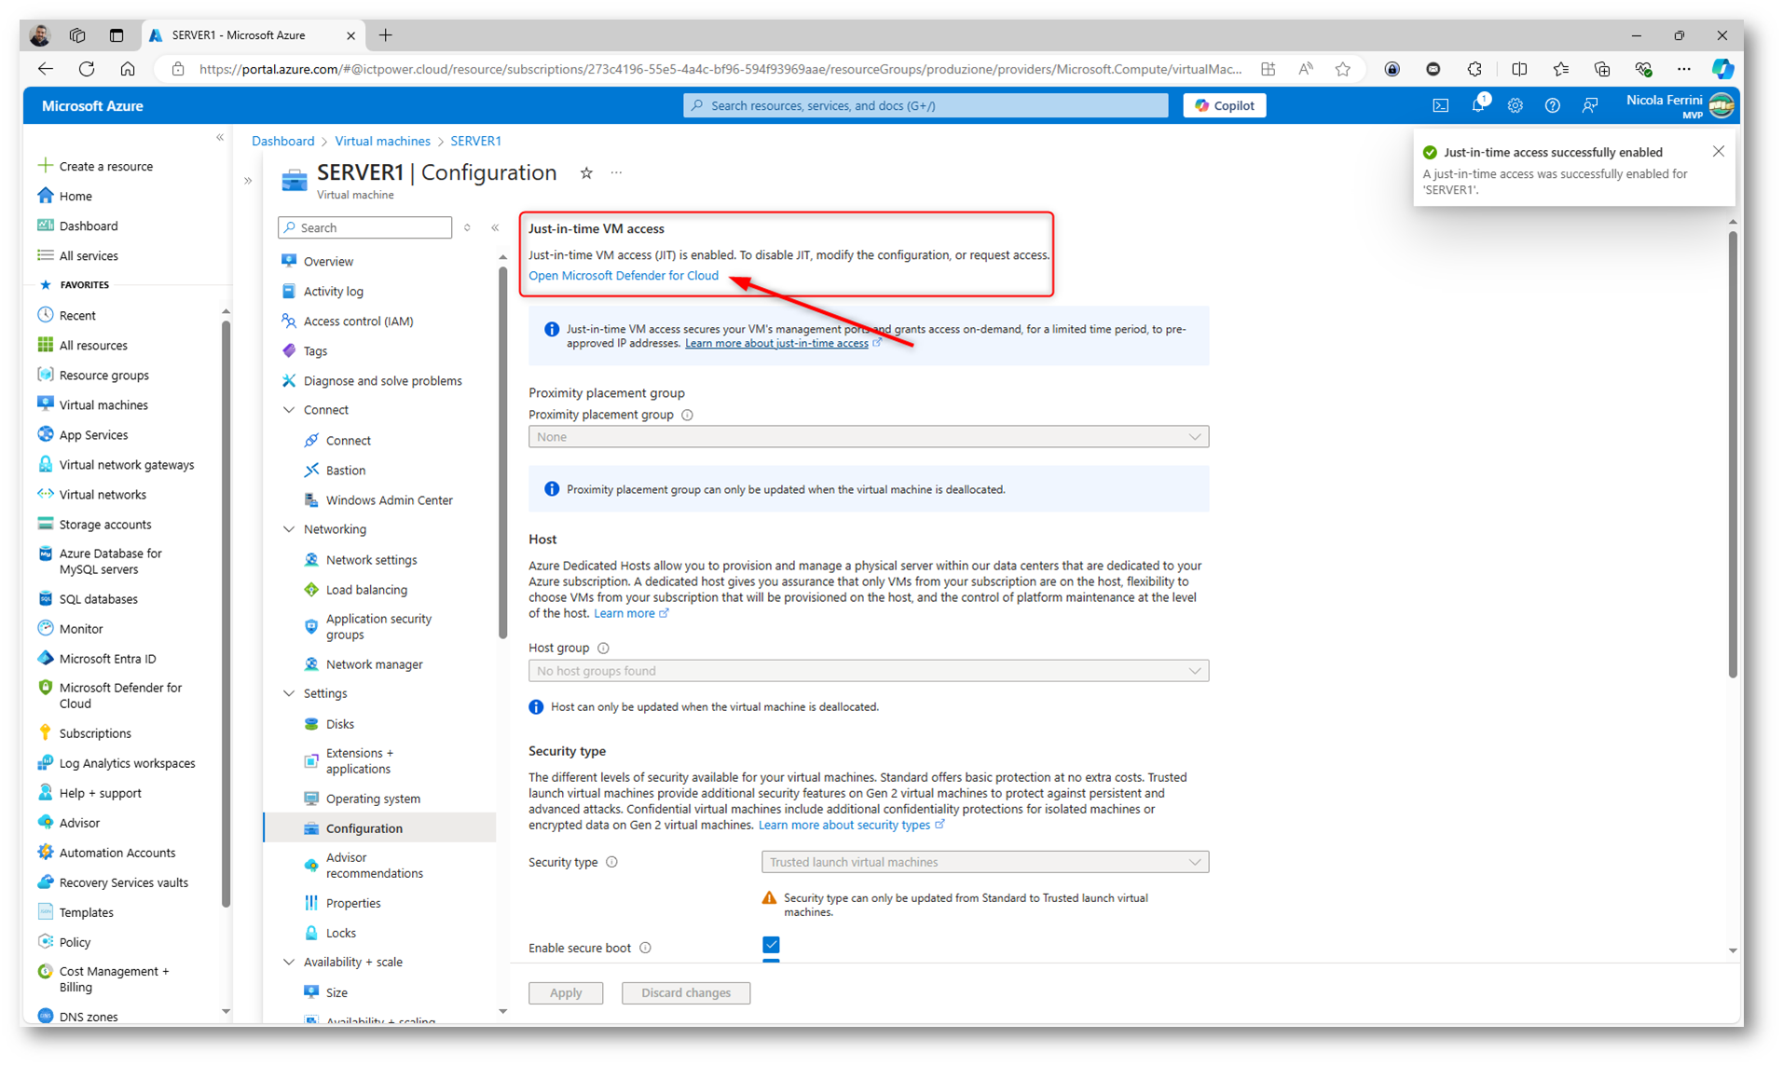Open the feedback icon in the Azure header
The image size is (1783, 1066).
[1590, 106]
